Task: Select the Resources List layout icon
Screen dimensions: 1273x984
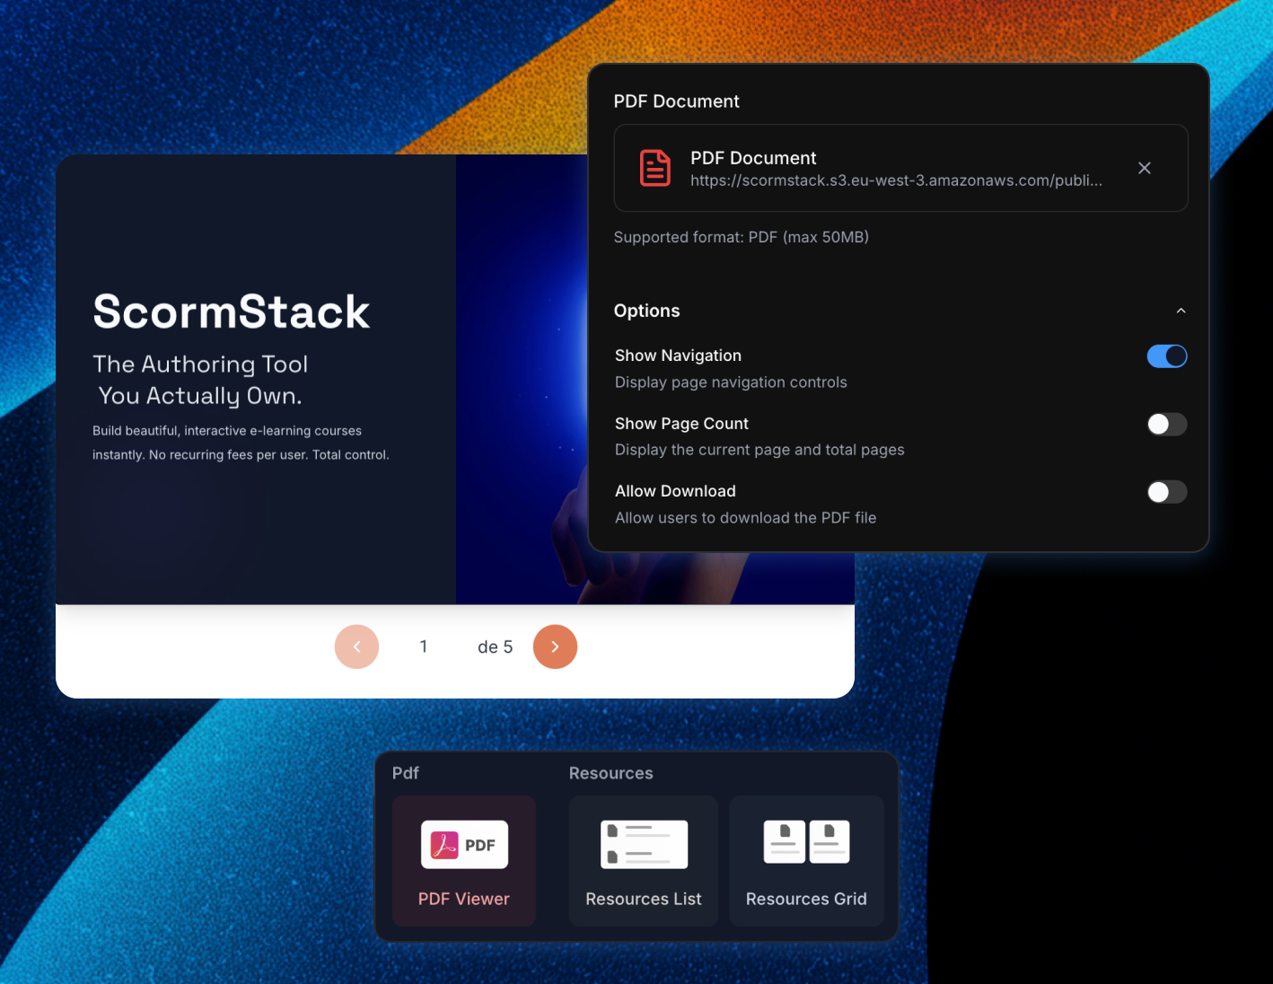Action: (644, 845)
